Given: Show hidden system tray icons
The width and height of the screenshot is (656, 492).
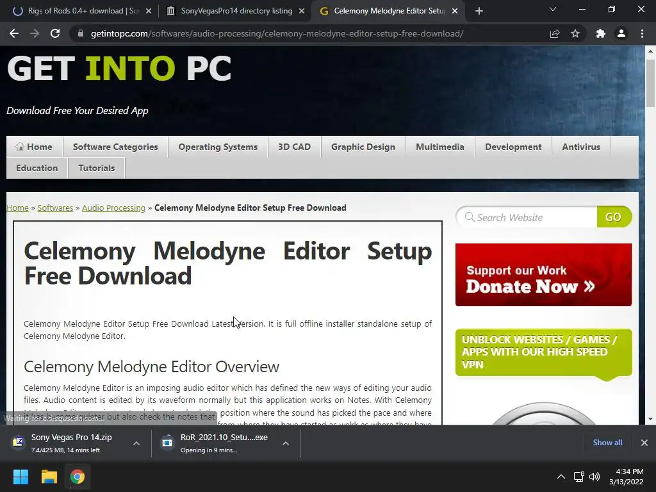Looking at the screenshot, I should point(561,477).
